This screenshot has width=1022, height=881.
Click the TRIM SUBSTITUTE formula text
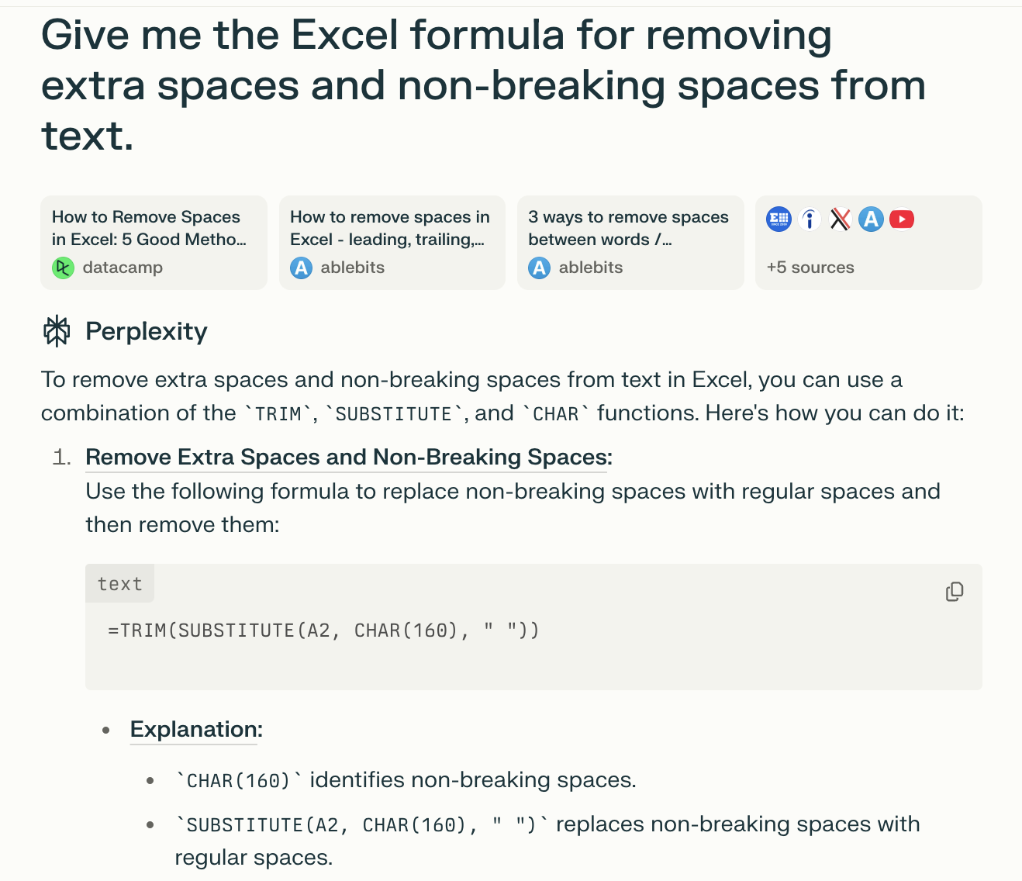[x=323, y=631]
